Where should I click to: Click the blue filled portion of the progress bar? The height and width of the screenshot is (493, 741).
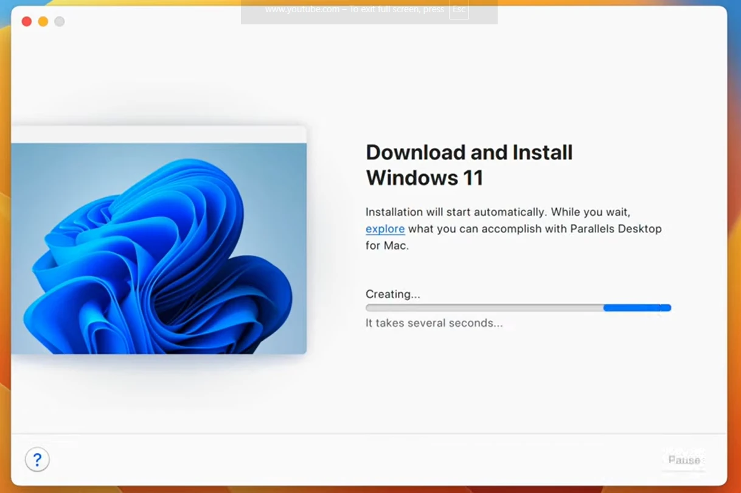click(x=636, y=307)
